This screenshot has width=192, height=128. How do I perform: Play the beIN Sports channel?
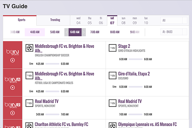point(12,60)
